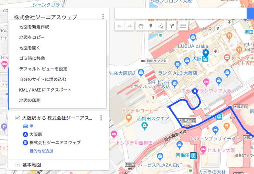The height and width of the screenshot is (174, 254).
Task: Click the LUCUA osaka shopping icon
Action: 193,38
